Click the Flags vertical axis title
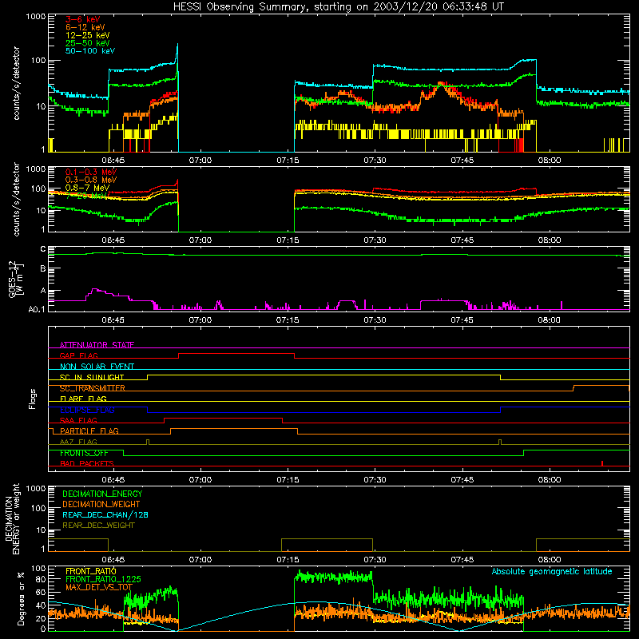Image resolution: width=639 pixels, height=639 pixels. click(33, 399)
